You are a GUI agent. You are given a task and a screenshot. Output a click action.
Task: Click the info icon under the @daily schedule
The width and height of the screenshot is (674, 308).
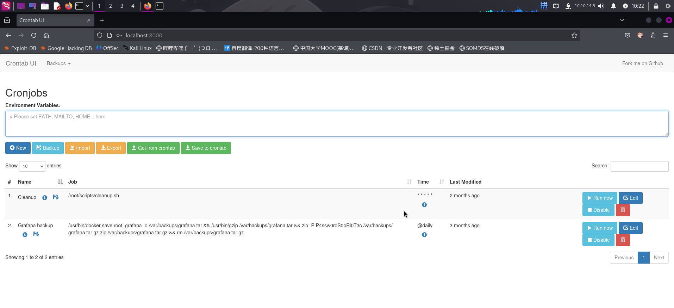pos(424,235)
